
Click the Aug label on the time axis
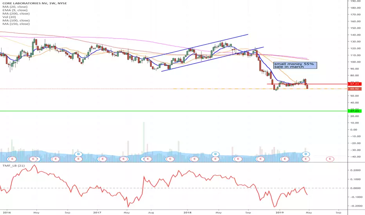click(151, 212)
